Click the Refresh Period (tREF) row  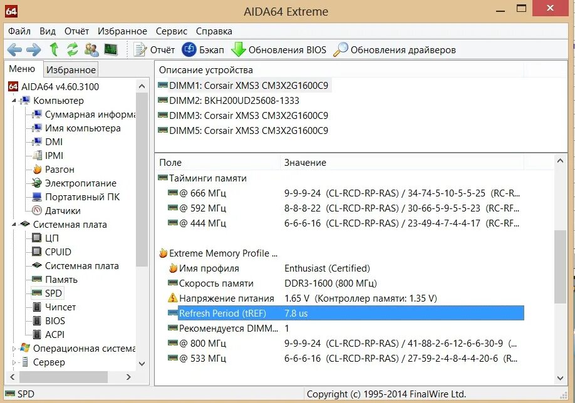[346, 314]
